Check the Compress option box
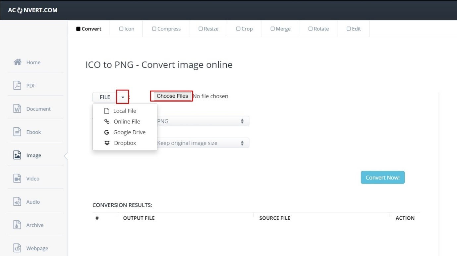 (x=154, y=29)
